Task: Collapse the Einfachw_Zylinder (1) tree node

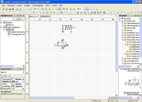Action: (1, 27)
